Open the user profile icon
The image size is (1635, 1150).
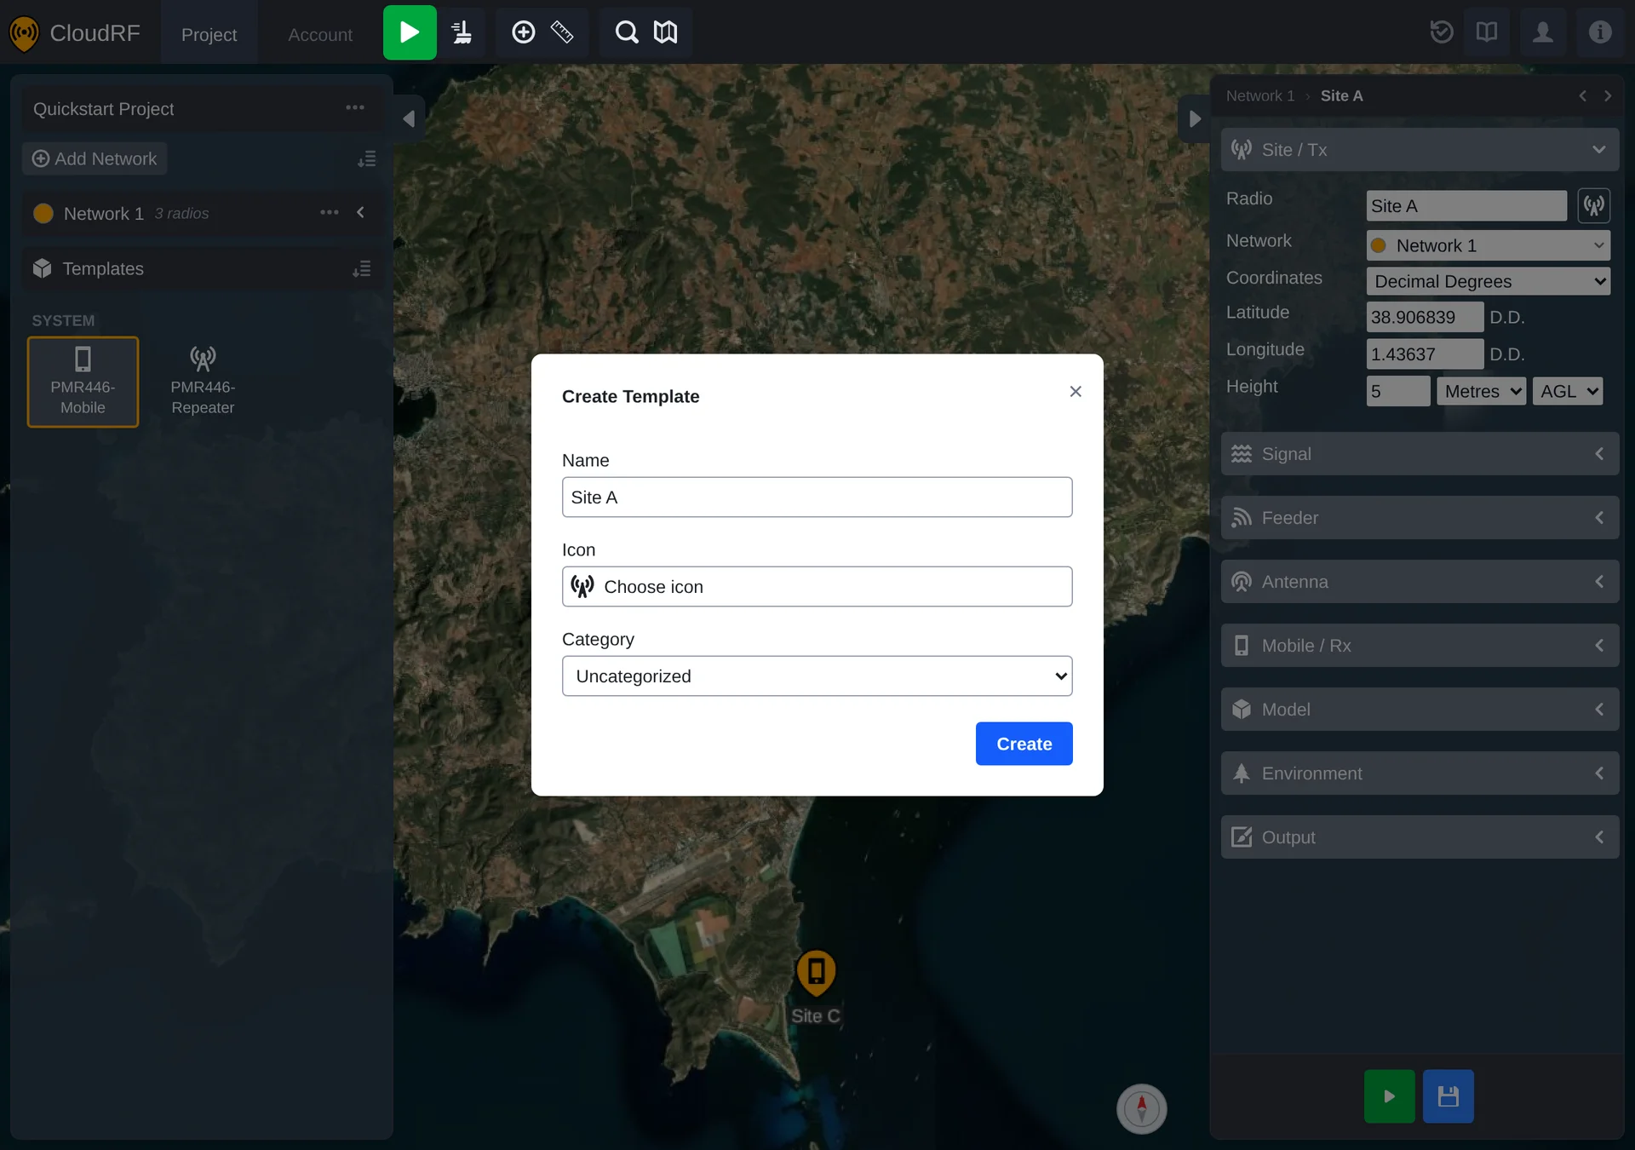tap(1543, 32)
